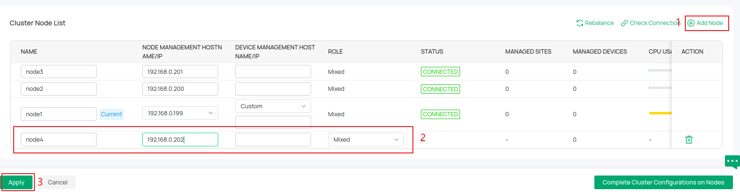Open the node1 Custom dropdown

coord(273,106)
